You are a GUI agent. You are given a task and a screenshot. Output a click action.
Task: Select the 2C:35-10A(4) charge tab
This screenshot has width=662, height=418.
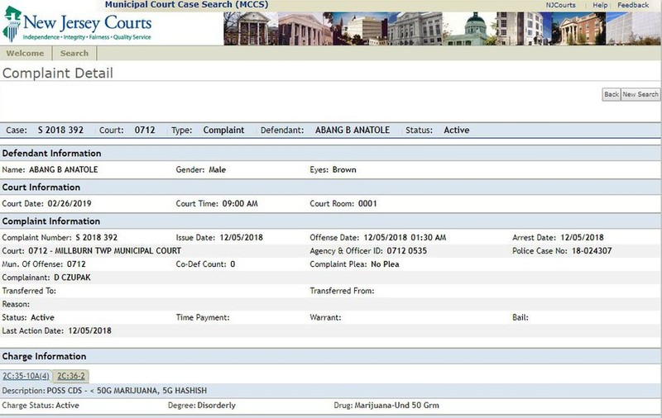pyautogui.click(x=26, y=376)
